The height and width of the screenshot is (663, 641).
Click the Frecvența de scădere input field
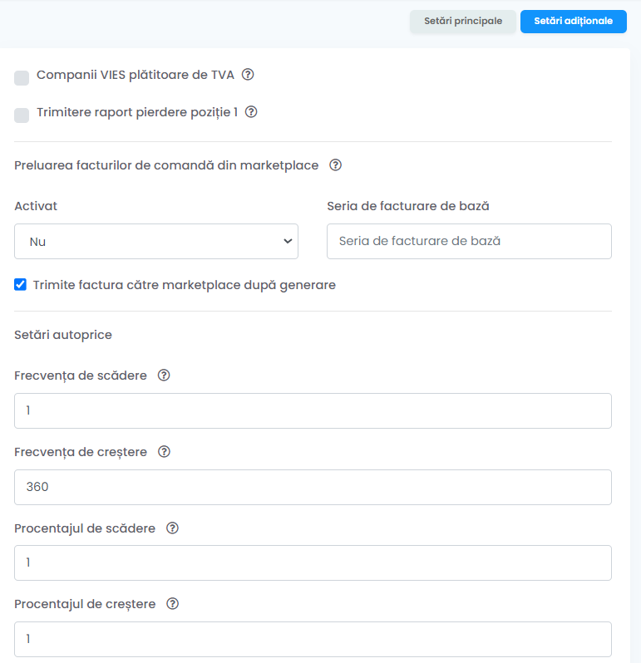tap(313, 410)
